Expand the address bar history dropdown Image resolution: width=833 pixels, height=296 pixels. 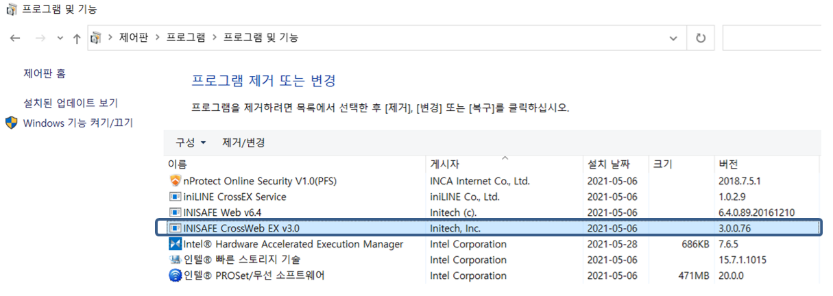[x=675, y=38]
